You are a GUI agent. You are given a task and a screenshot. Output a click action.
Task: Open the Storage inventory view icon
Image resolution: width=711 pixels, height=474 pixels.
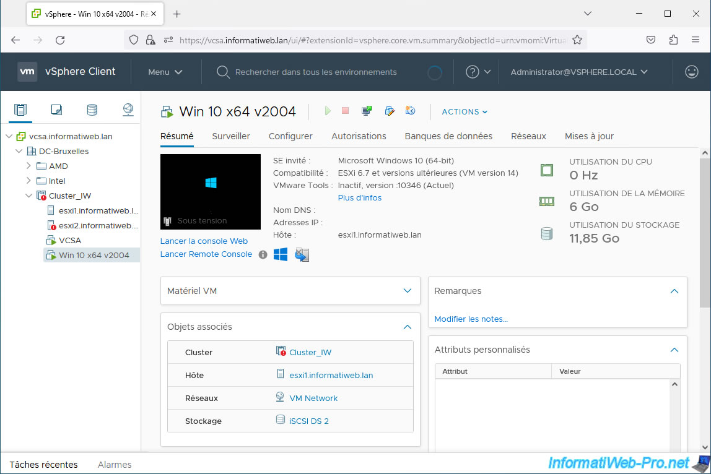92,110
